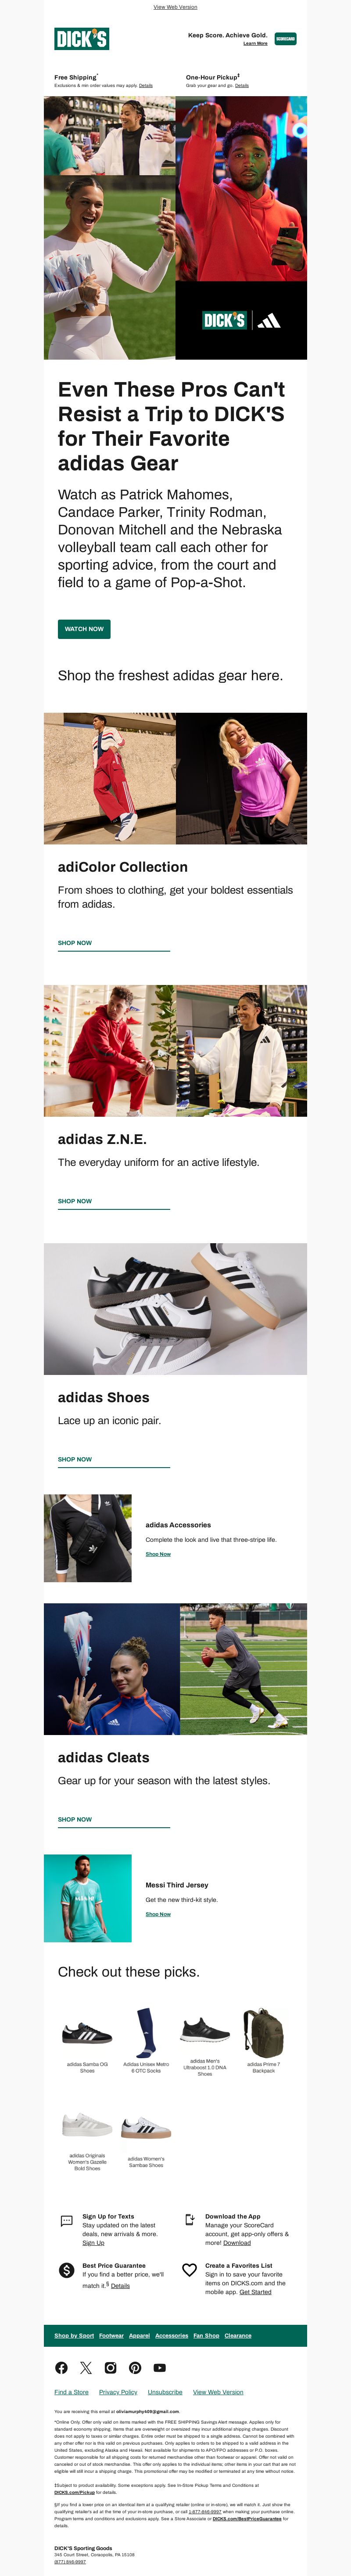Select Footwear in the green footer menu
This screenshot has height=2576, width=351.
(x=111, y=2335)
